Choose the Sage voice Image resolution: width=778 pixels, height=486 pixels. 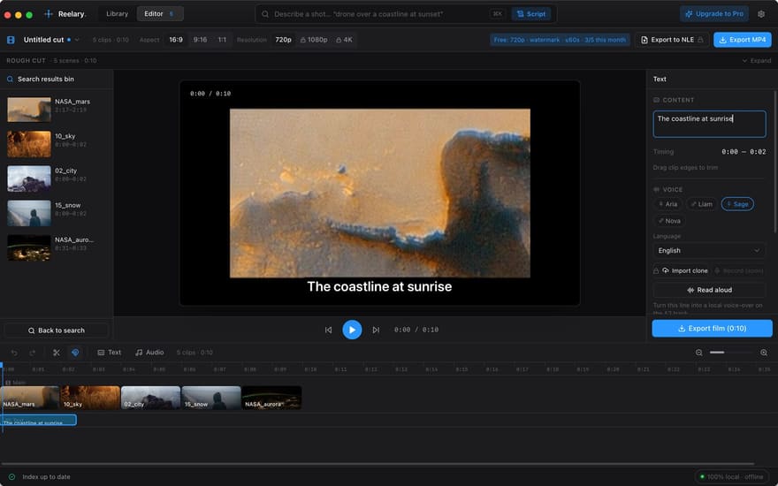[x=737, y=204]
